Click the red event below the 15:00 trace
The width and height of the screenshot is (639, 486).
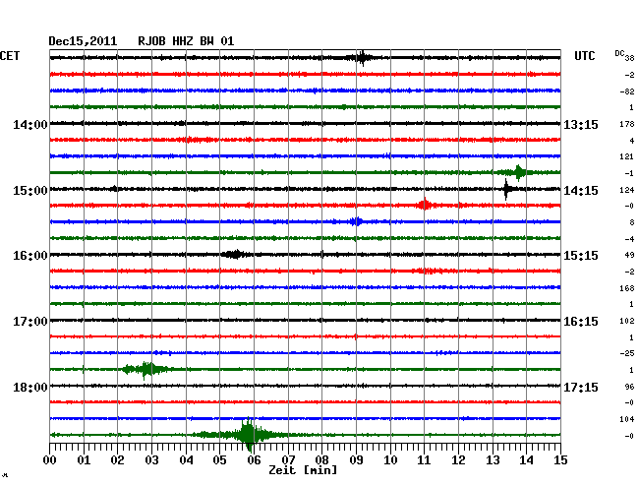(425, 205)
